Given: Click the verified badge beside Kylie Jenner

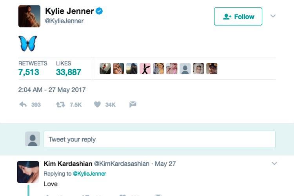Looking at the screenshot, I should (99, 11).
